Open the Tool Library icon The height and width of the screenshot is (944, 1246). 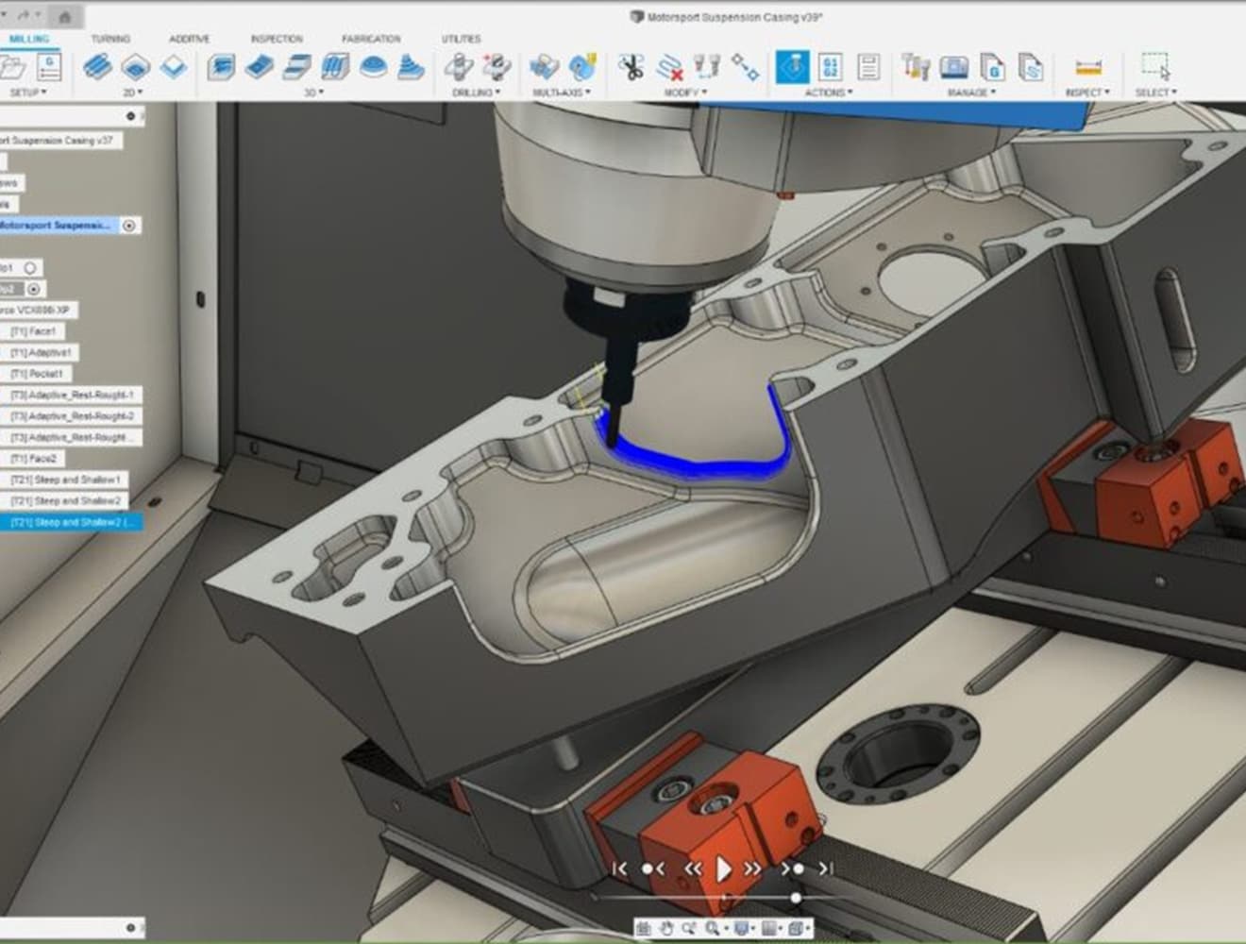[x=915, y=67]
